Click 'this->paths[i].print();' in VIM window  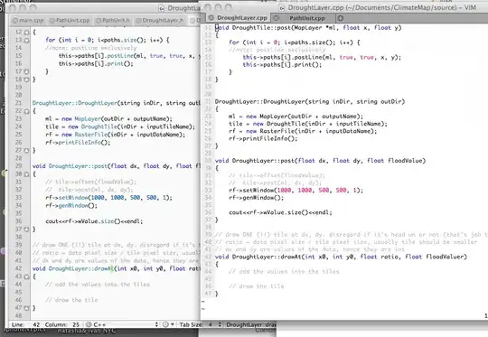pos(282,65)
